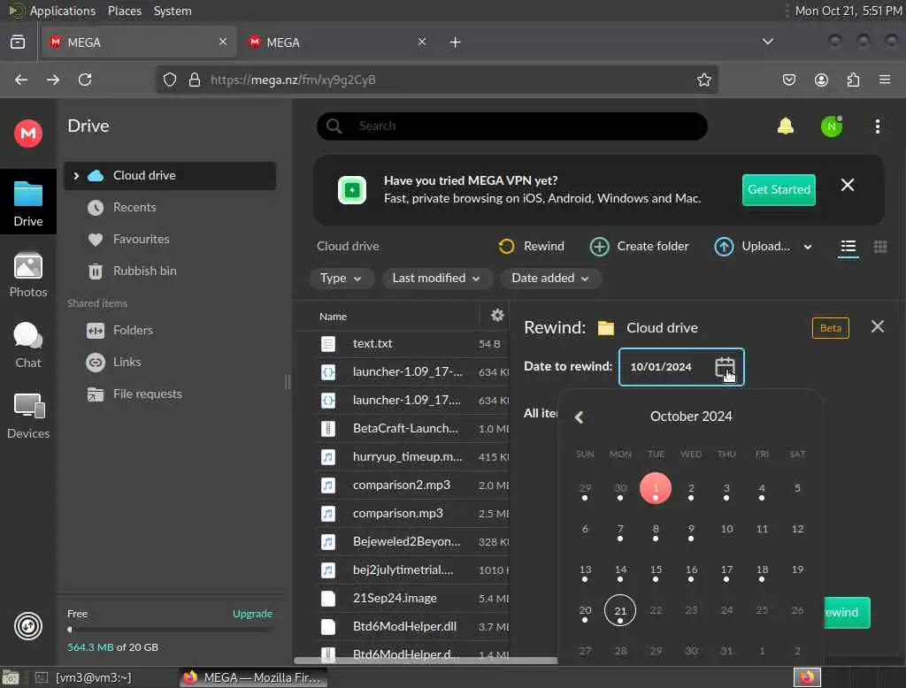
Task: Switch to the second MEGA browser tab
Action: click(337, 42)
